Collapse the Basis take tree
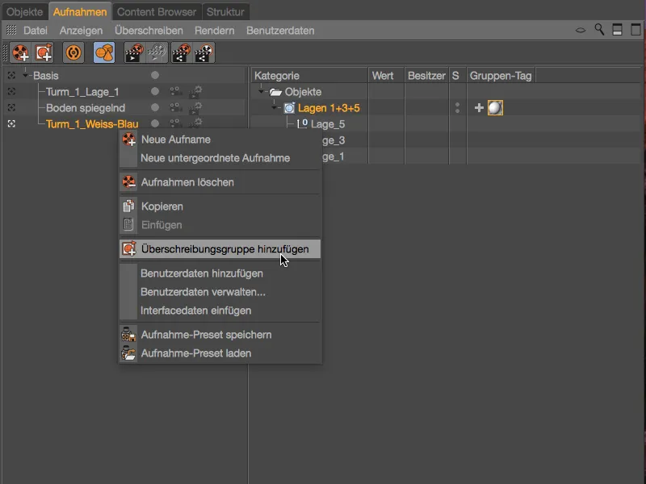Screen dimensions: 646x484 26,75
